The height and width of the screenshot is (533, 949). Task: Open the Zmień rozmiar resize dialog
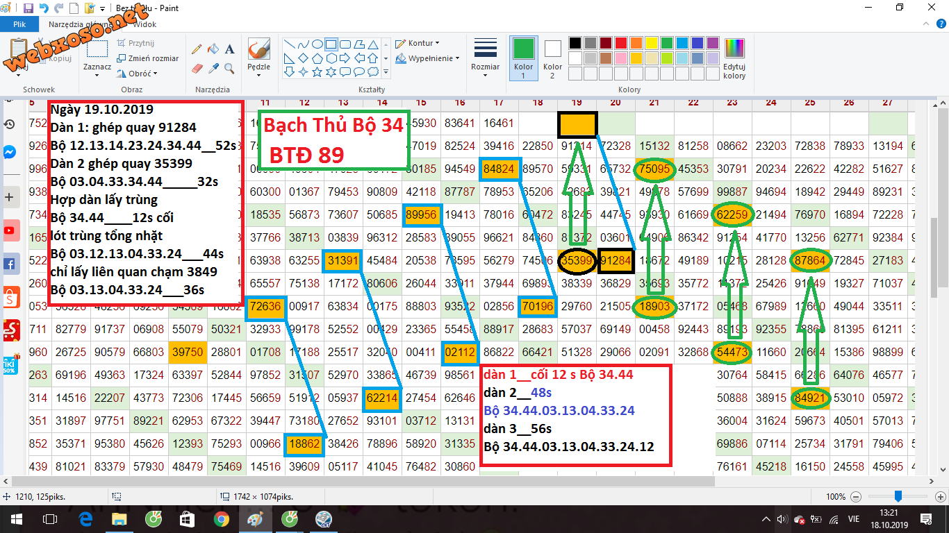[x=148, y=58]
